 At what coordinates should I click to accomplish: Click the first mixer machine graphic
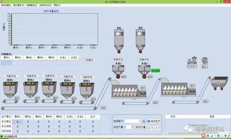(x=128, y=90)
